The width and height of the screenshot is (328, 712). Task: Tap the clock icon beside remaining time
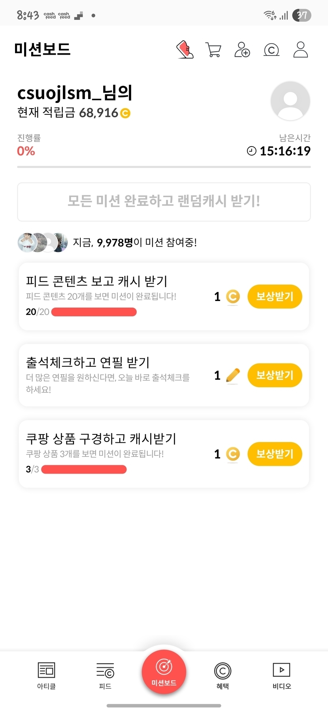click(x=251, y=151)
